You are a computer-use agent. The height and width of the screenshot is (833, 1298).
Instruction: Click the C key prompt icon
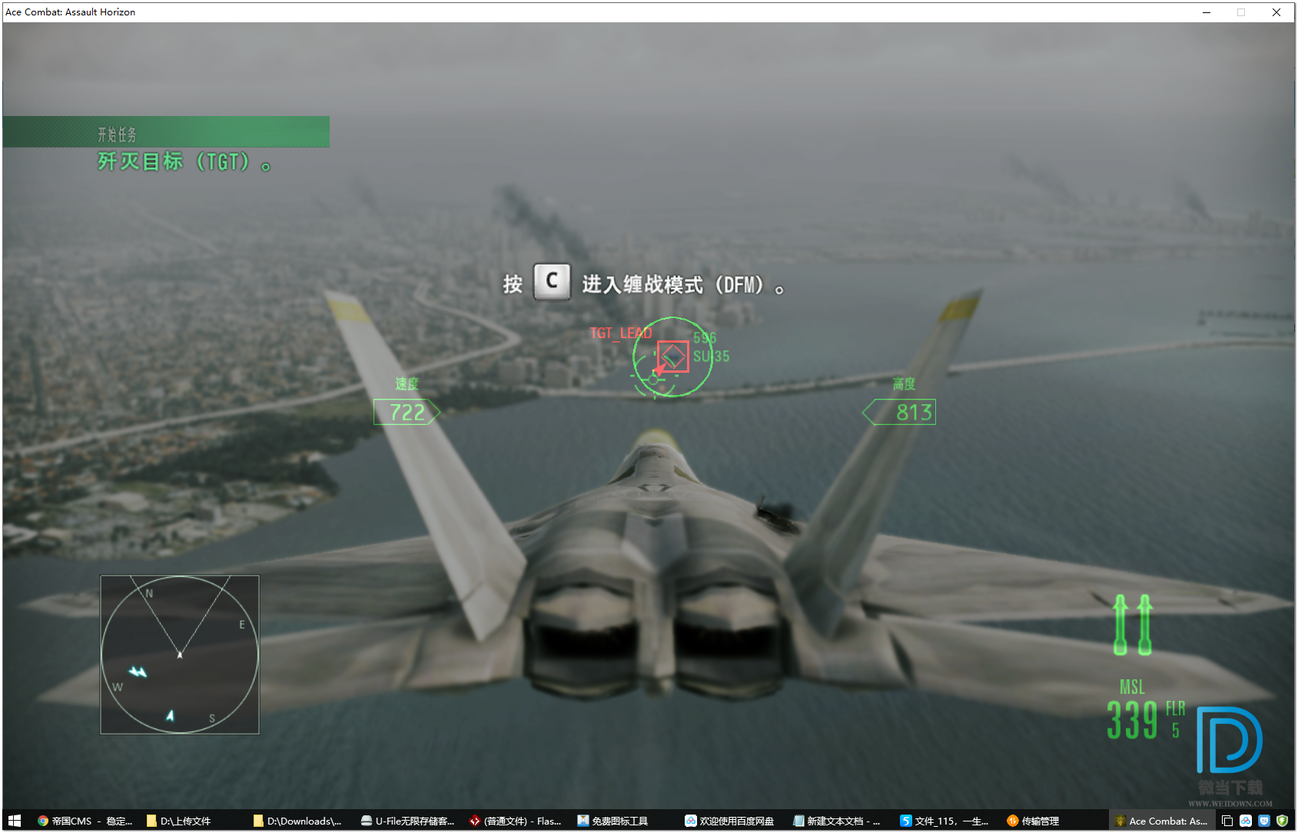tap(552, 281)
